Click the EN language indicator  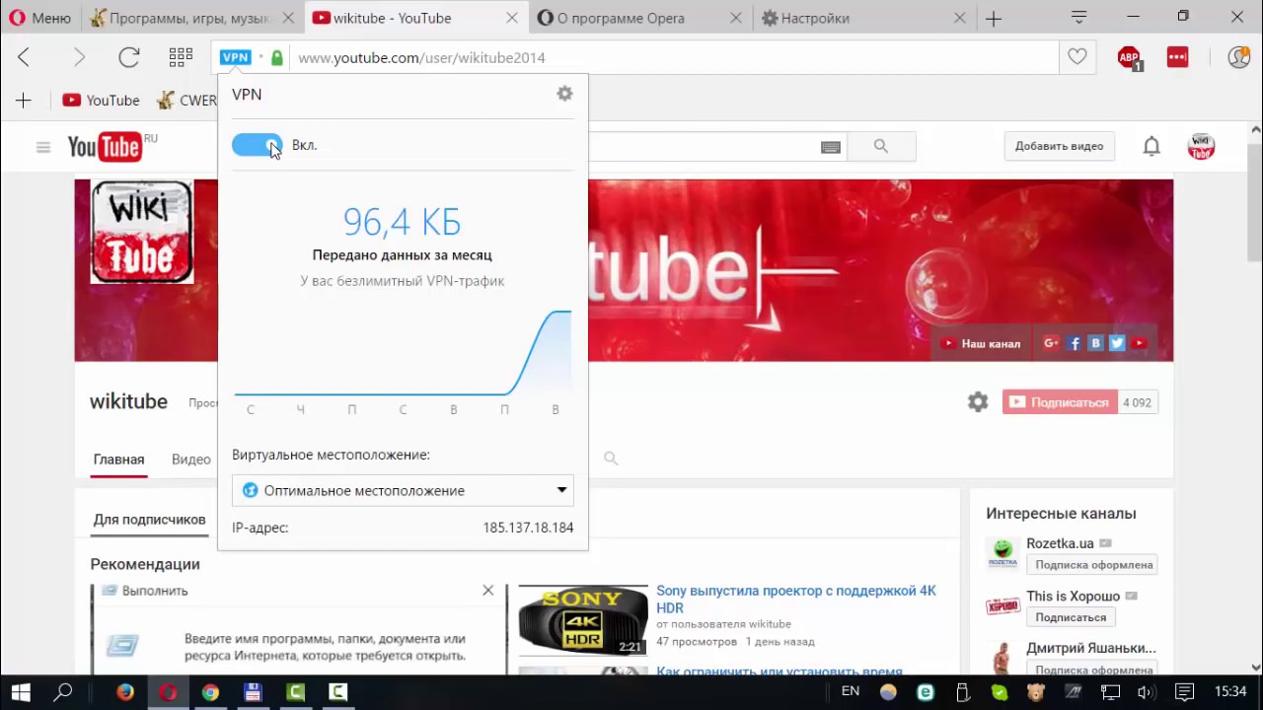point(850,691)
